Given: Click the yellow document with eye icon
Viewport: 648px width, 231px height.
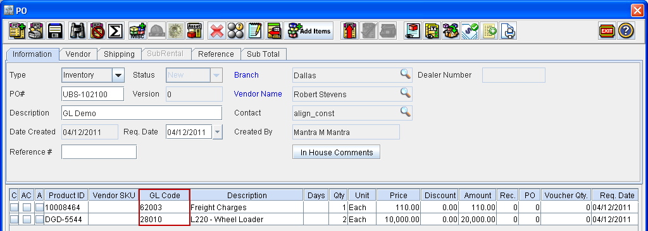Looking at the screenshot, I should (432, 31).
